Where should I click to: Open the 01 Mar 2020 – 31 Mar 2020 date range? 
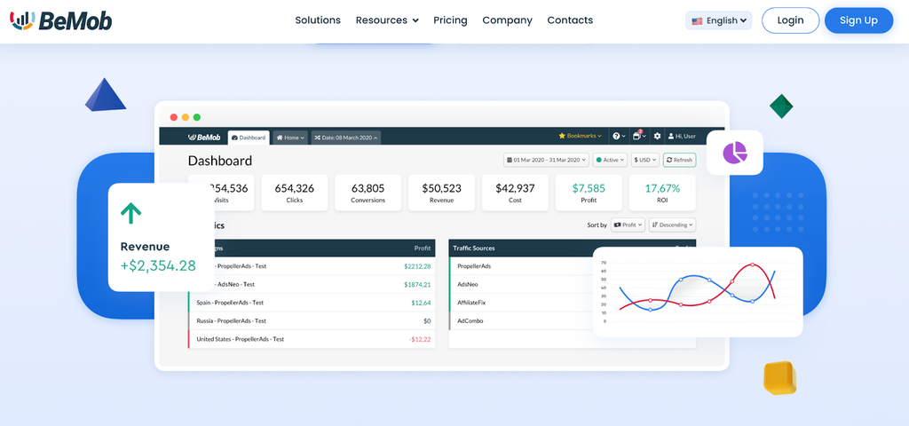click(546, 160)
